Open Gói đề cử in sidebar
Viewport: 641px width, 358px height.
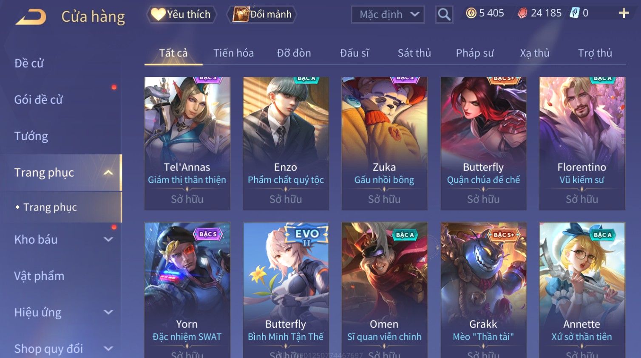pos(38,100)
